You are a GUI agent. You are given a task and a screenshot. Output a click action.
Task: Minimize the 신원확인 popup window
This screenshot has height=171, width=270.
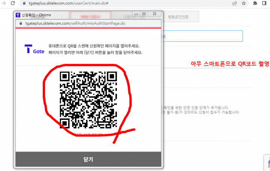(136, 14)
